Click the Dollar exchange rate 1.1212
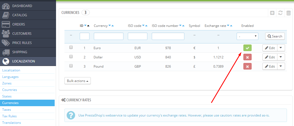The height and width of the screenshot is (126, 294). (218, 57)
